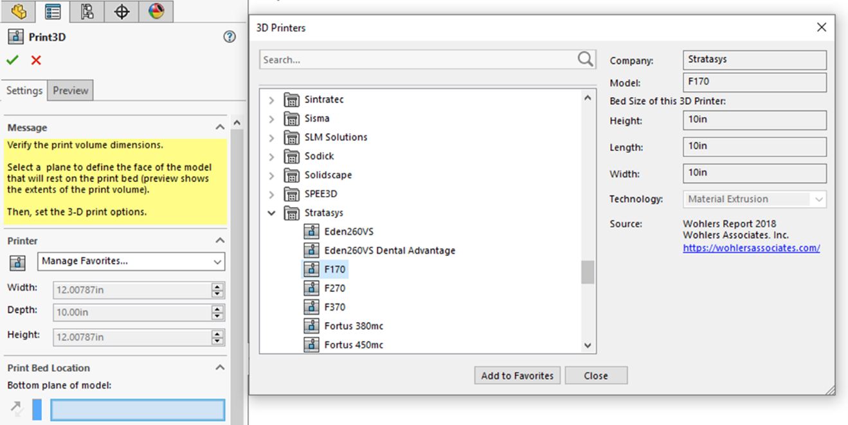Click the Company field showing Stratasys
The height and width of the screenshot is (425, 848).
755,60
